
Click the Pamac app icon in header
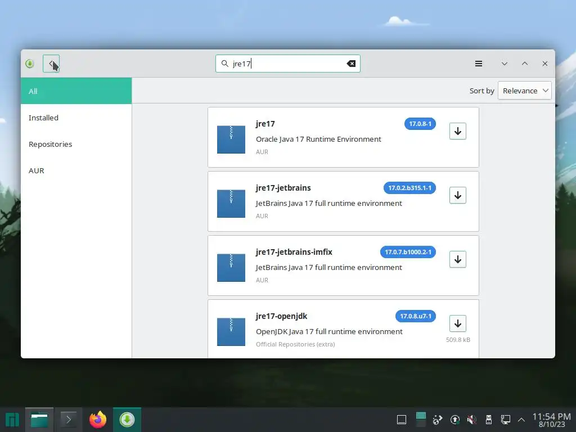click(x=30, y=64)
